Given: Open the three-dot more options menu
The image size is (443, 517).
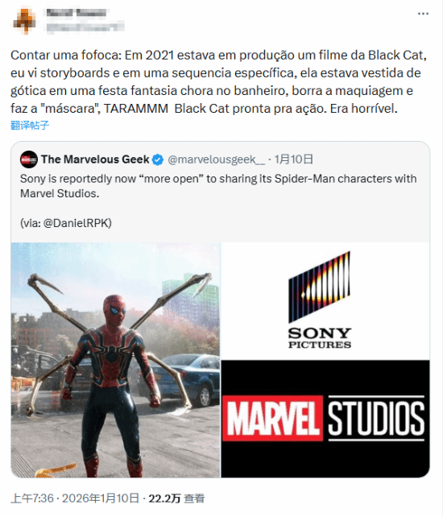Looking at the screenshot, I should pos(423,14).
